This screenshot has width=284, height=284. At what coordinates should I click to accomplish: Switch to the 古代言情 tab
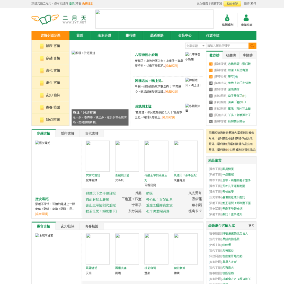(92, 133)
